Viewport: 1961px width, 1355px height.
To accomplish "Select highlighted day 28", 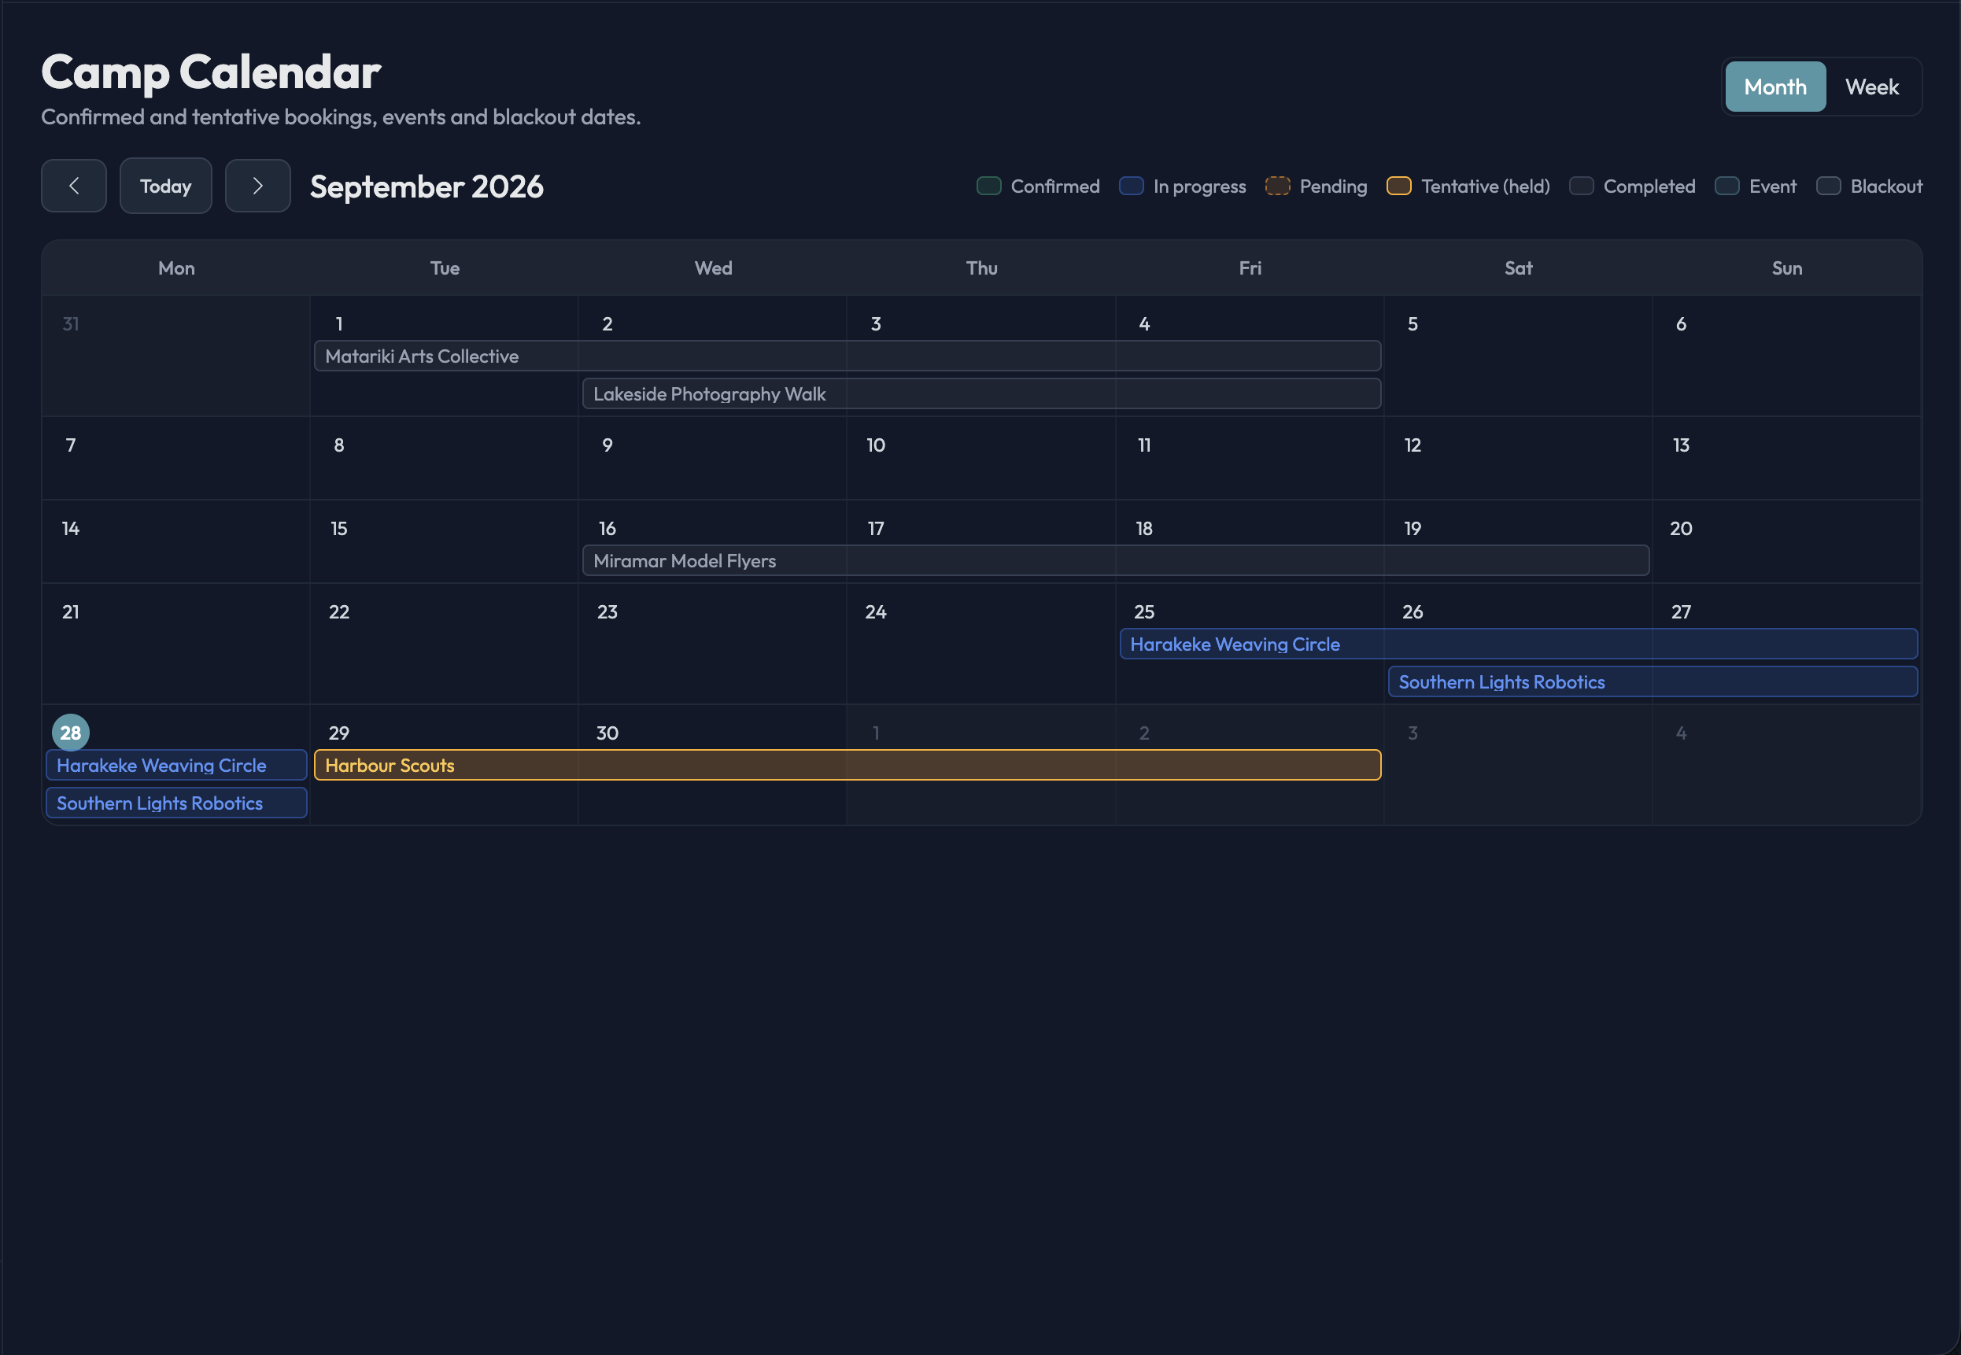I will (x=71, y=733).
